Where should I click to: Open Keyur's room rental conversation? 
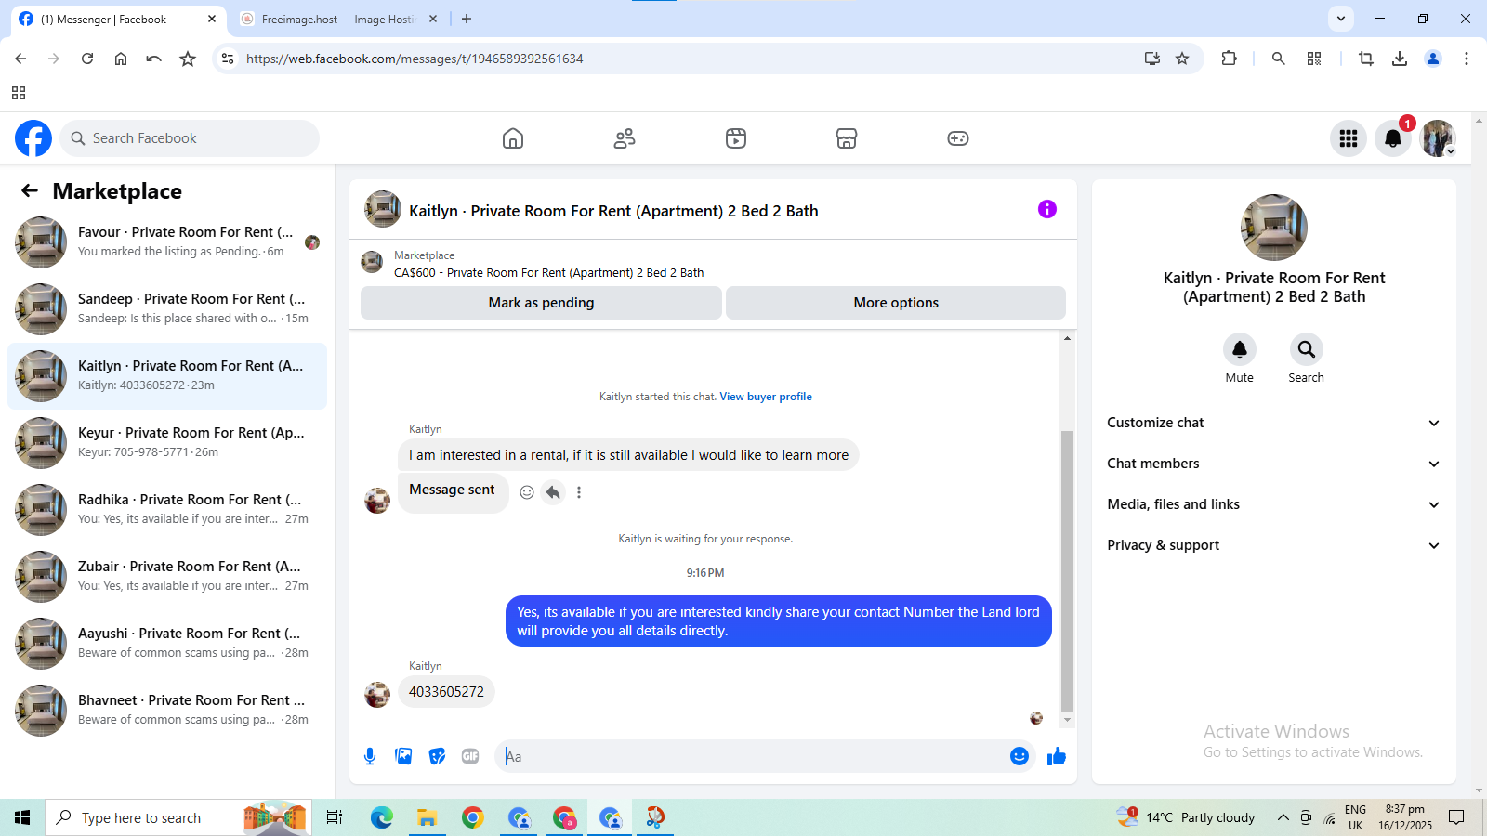click(167, 443)
